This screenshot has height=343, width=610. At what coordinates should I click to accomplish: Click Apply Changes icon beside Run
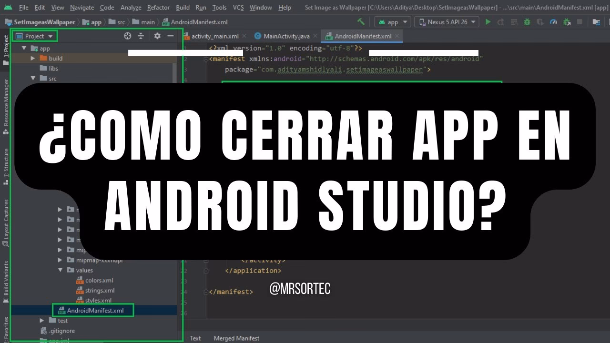[x=500, y=22]
